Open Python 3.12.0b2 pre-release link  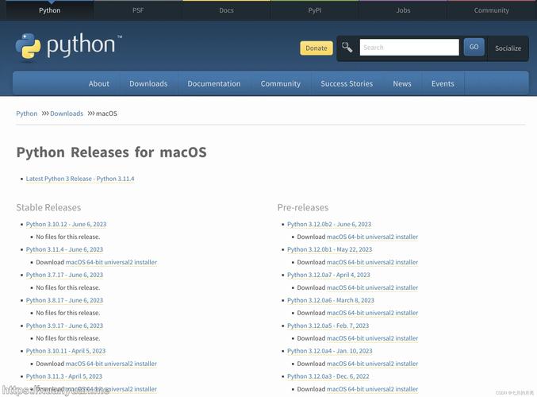(329, 224)
